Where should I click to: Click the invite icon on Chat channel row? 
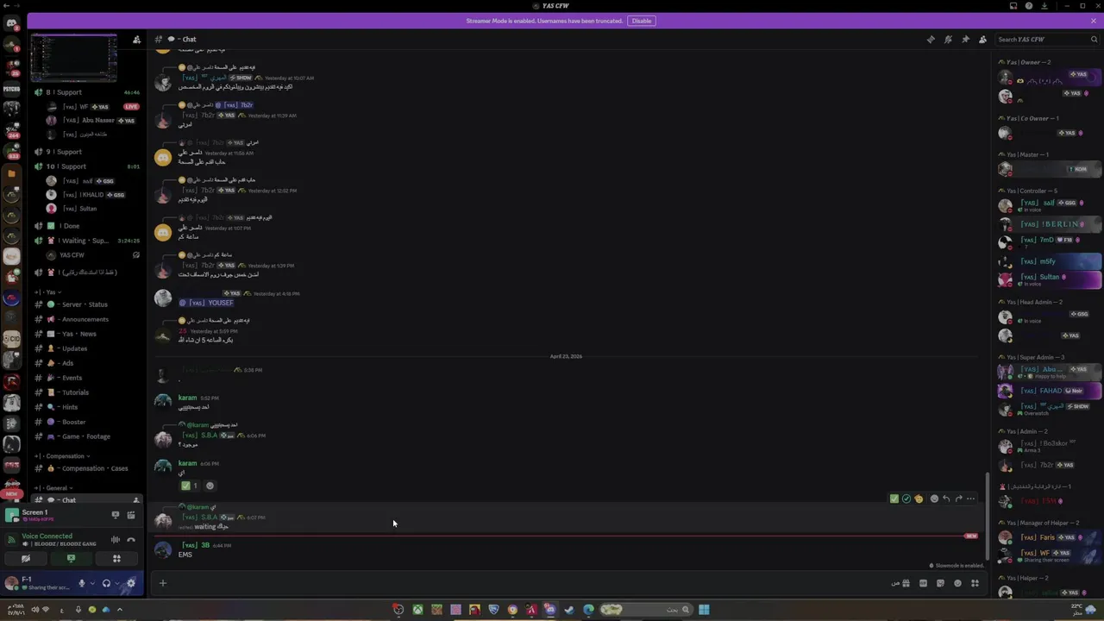pos(135,500)
